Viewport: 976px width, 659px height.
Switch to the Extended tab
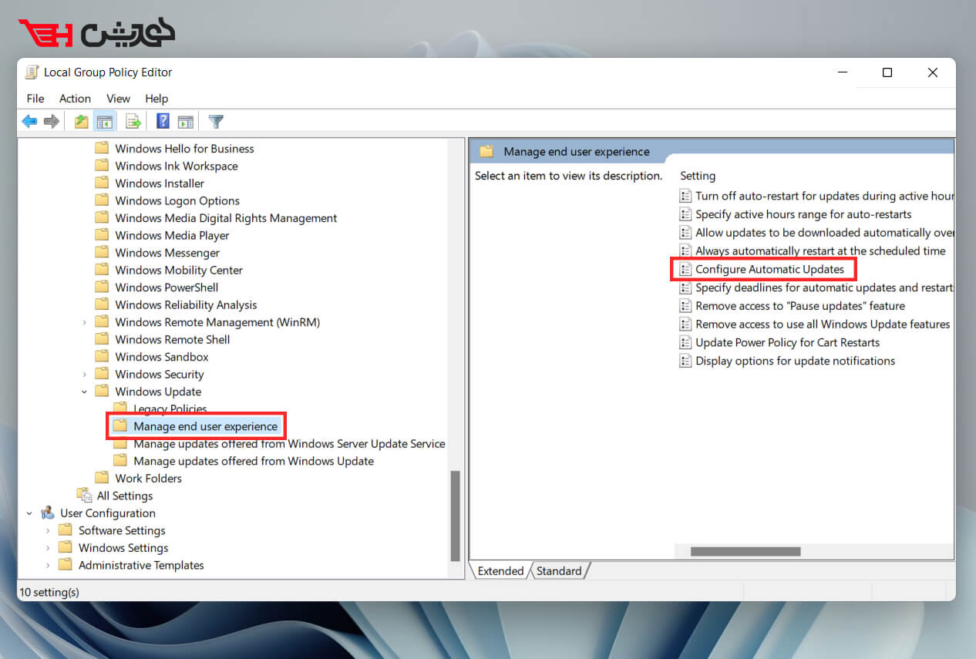point(500,570)
